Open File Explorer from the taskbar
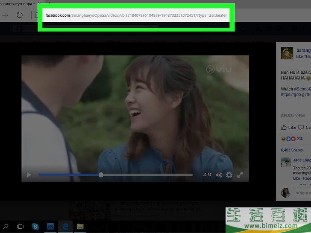Screen dimensions: 311x233 (80, 226)
